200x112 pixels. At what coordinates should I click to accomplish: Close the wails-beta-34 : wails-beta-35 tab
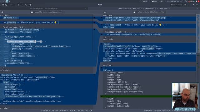pyautogui.click(x=85, y=8)
